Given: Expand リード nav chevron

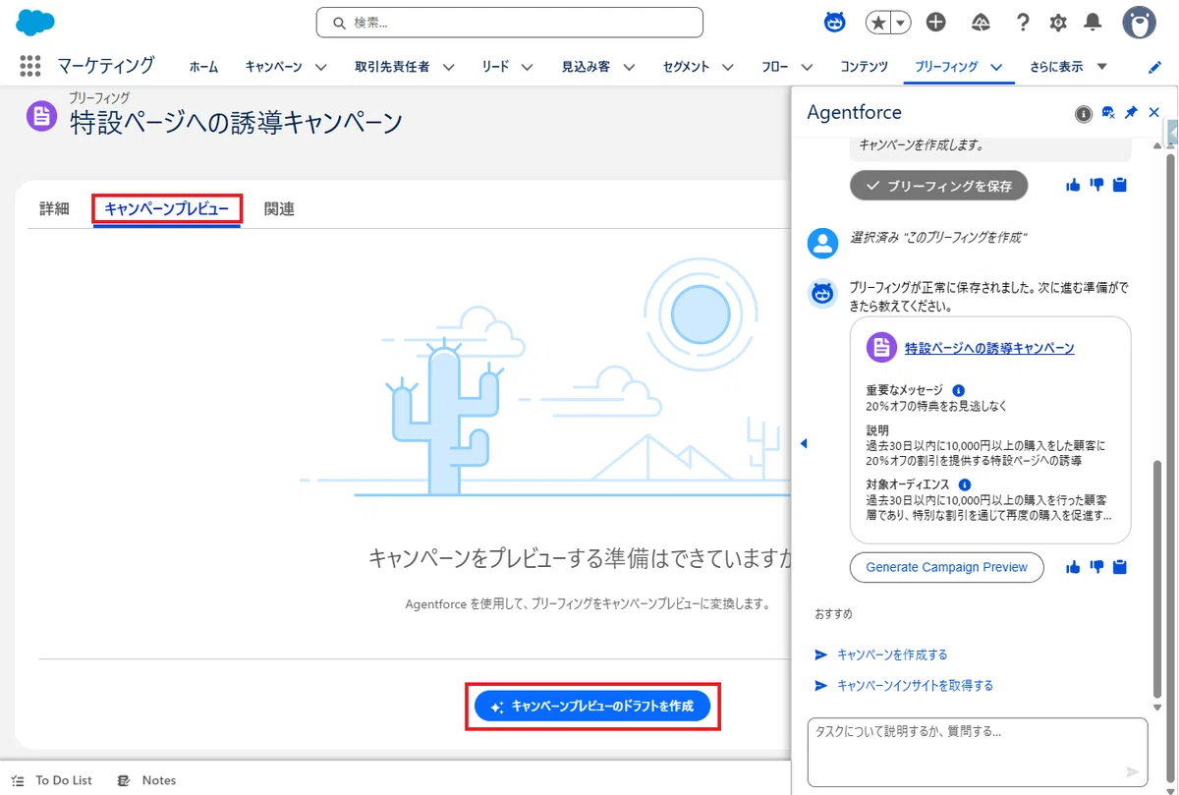Looking at the screenshot, I should (528, 67).
